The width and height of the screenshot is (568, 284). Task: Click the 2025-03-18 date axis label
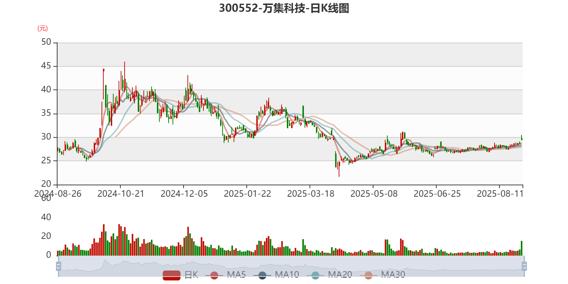[311, 194]
